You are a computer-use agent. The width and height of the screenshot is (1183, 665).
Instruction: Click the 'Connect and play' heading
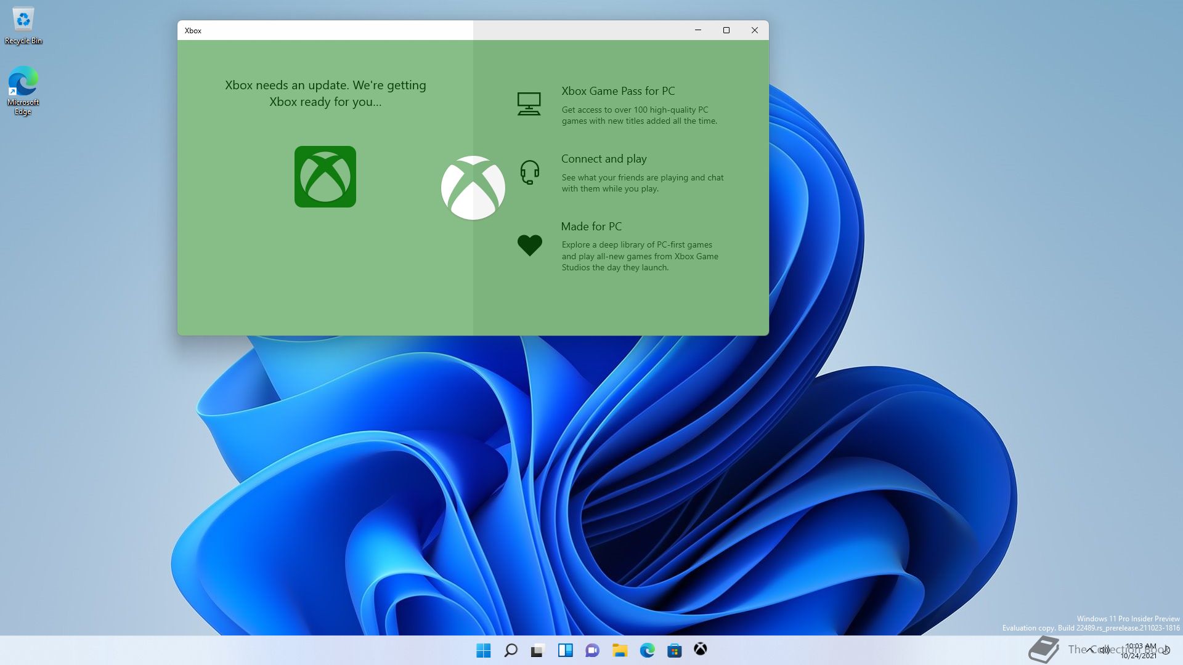pos(604,159)
